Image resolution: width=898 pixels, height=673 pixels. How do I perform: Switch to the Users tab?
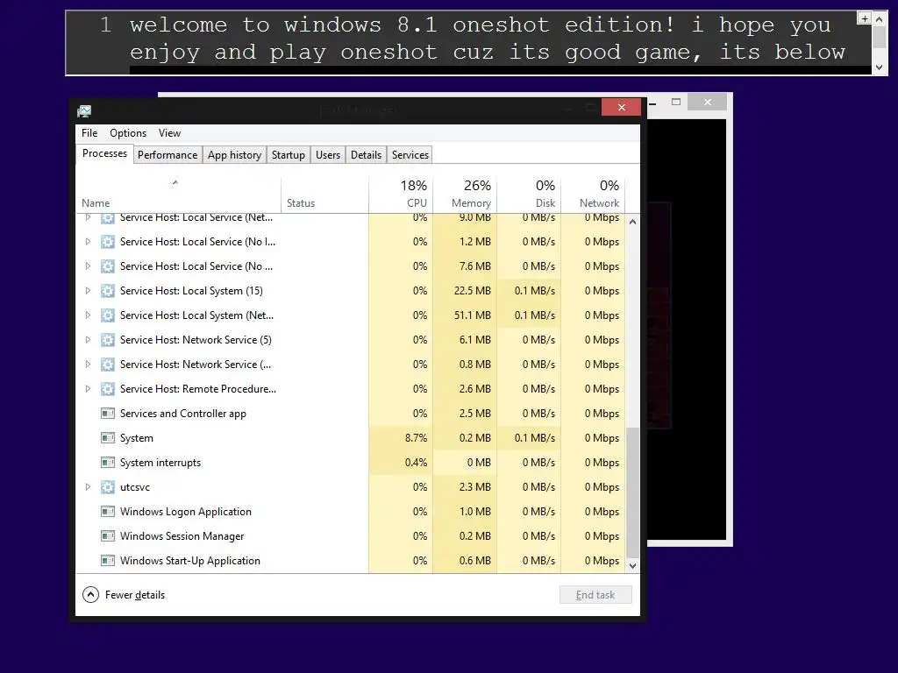[328, 154]
